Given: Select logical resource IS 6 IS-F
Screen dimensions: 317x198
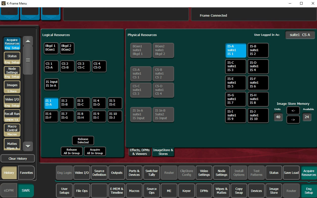Looking at the screenshot, I should (51, 116).
